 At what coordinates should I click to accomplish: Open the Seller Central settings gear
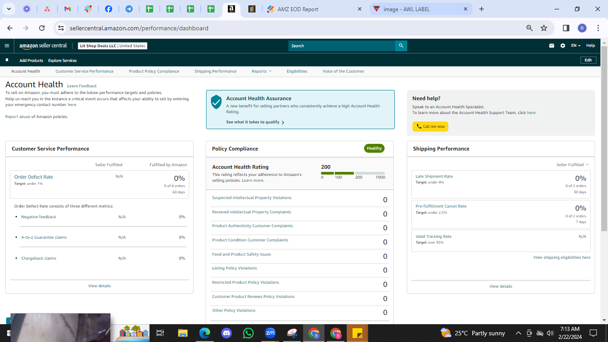[563, 45]
